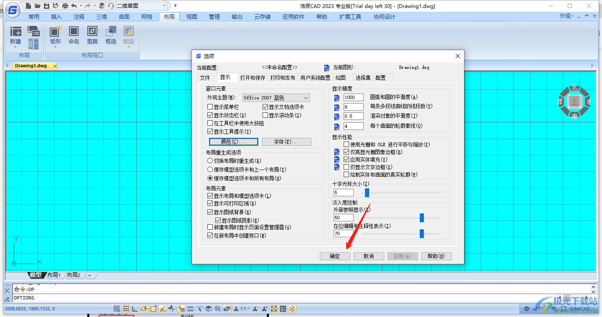The height and width of the screenshot is (317, 602).
Task: Click the Save As icon with pencil
Action: coord(56,6)
